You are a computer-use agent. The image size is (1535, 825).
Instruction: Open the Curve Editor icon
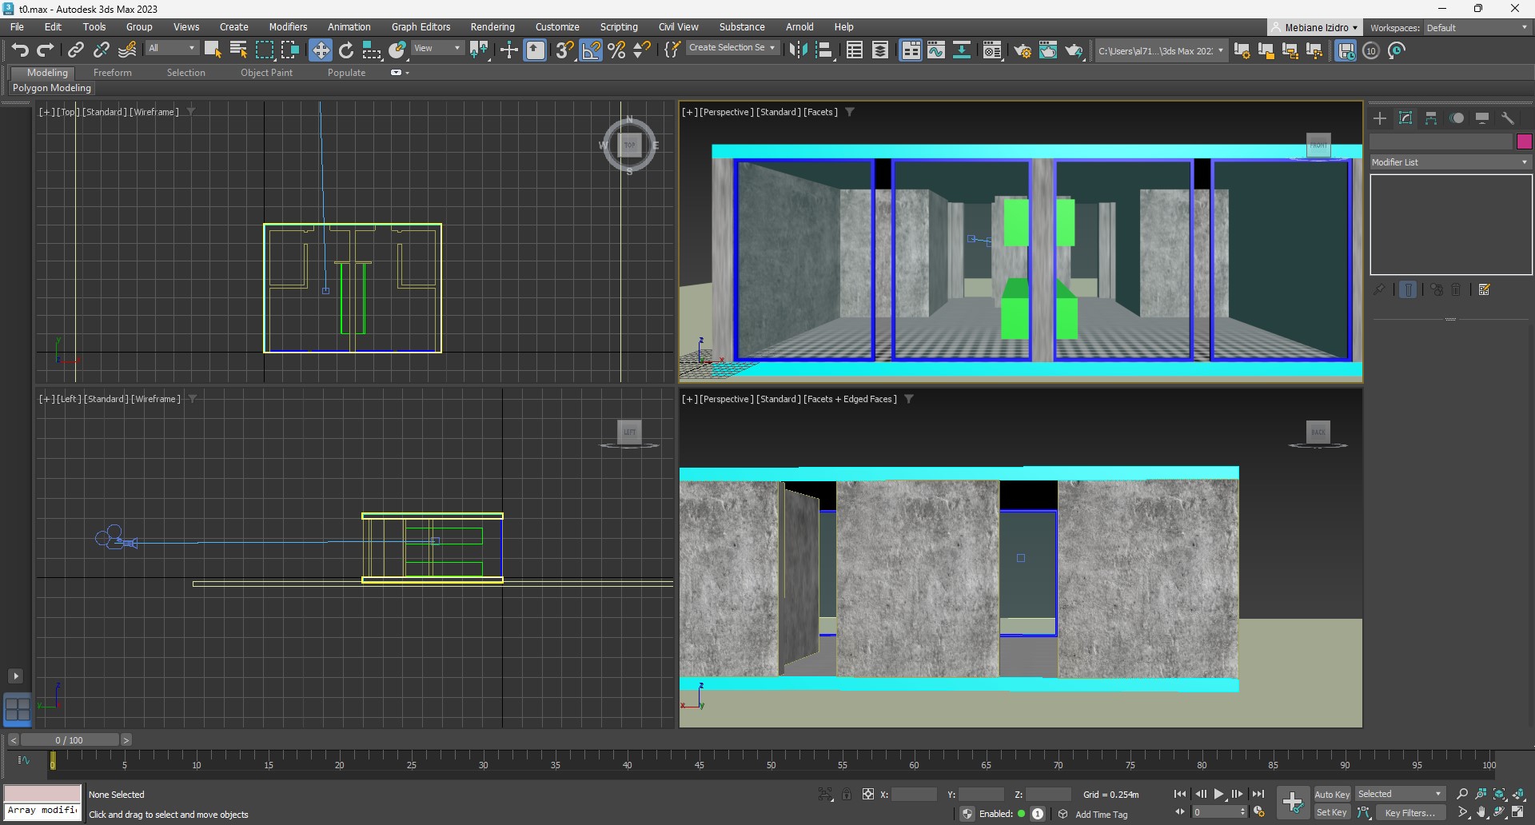click(936, 50)
